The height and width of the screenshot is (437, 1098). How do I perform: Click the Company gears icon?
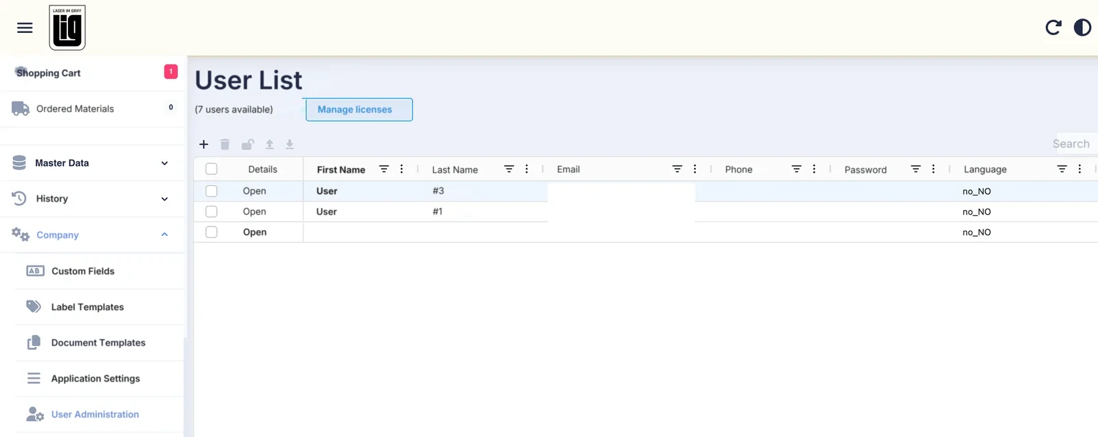pyautogui.click(x=21, y=235)
